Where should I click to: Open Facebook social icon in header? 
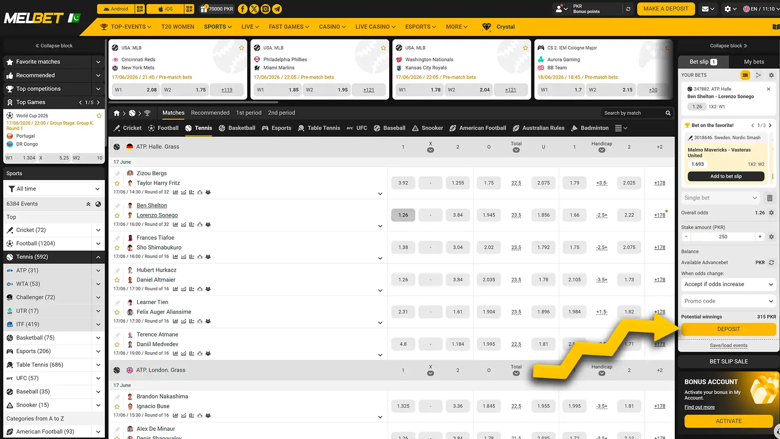(243, 9)
